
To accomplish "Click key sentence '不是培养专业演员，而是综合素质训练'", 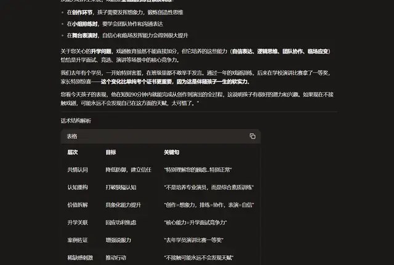I will pyautogui.click(x=209, y=187).
